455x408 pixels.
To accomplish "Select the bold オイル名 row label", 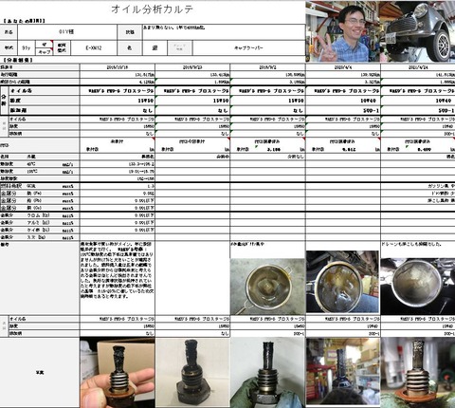I will tap(21, 91).
